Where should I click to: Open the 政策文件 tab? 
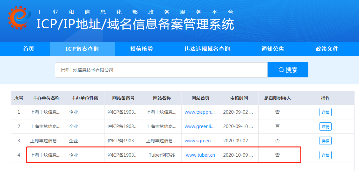pyautogui.click(x=327, y=49)
